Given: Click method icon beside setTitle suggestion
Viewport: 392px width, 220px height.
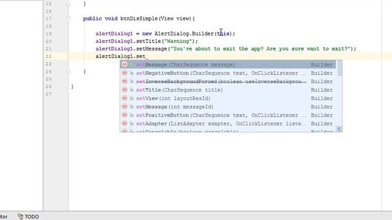Looking at the screenshot, I should coord(124,90).
